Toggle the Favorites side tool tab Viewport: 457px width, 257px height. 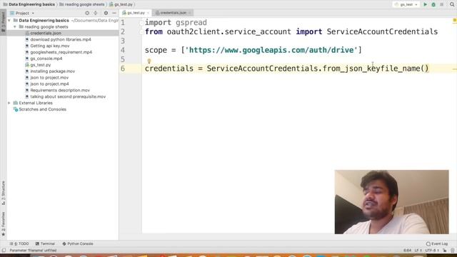[x=3, y=223]
